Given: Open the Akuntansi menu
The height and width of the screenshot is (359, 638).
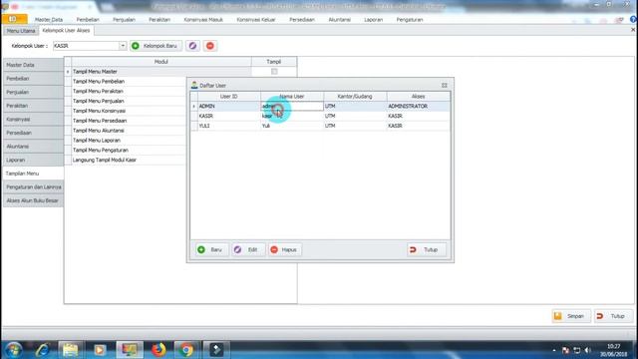Looking at the screenshot, I should pos(340,20).
